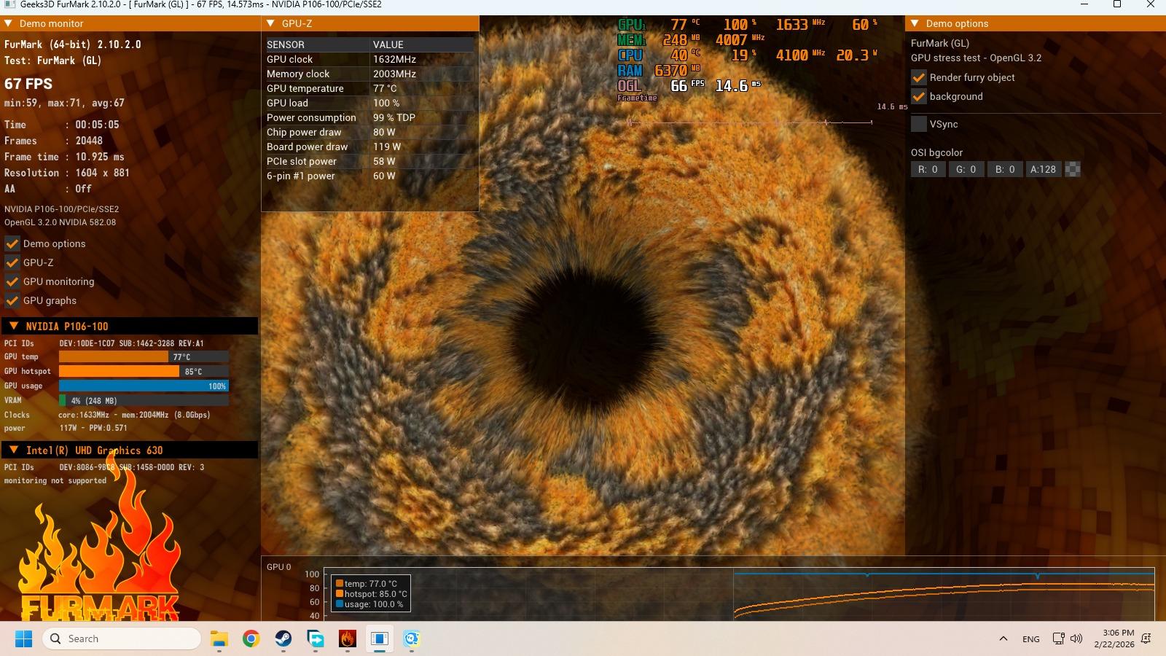The height and width of the screenshot is (656, 1166).
Task: Click the OSI bgcolor checkered color swatch
Action: click(1073, 169)
